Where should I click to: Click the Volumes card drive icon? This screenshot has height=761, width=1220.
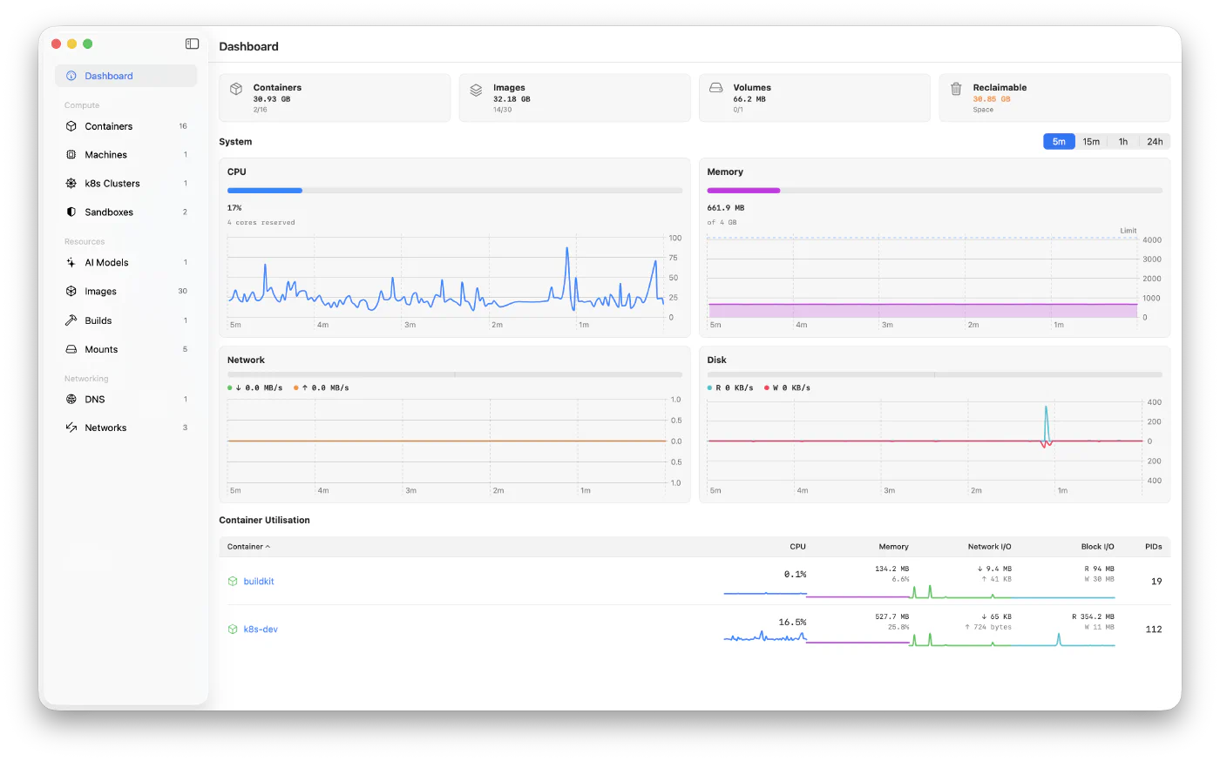[x=715, y=88]
